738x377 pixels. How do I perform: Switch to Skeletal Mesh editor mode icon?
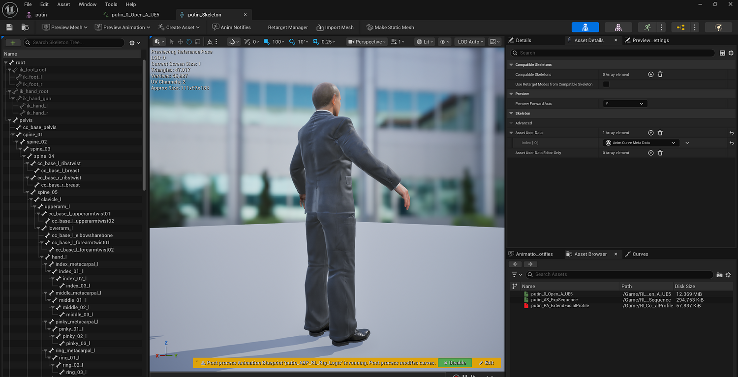618,28
